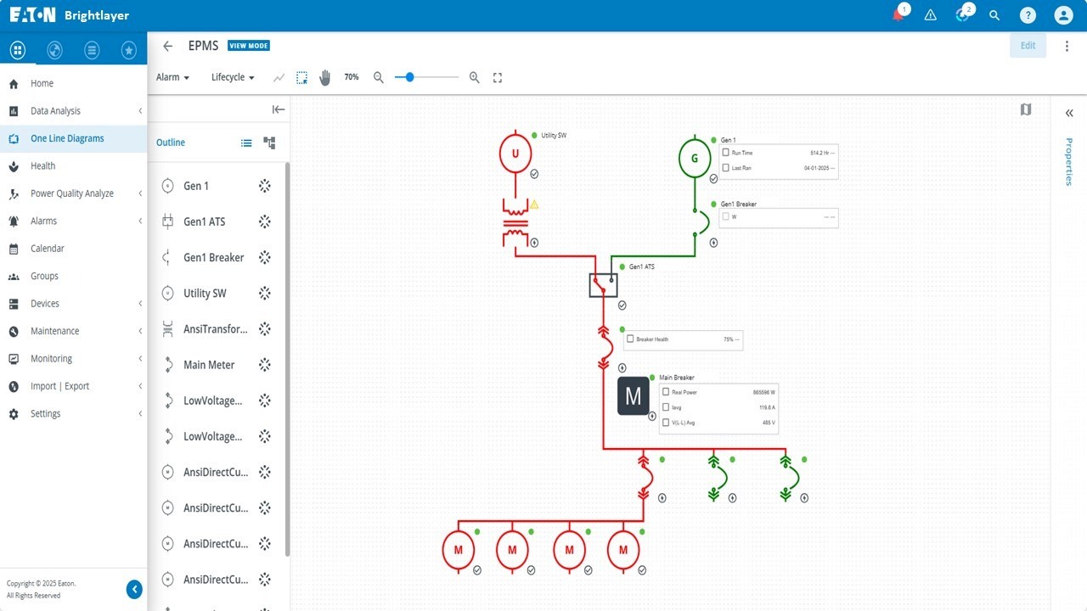Image resolution: width=1087 pixels, height=611 pixels.
Task: Check the Iavg checkbox on Main Breaker
Action: point(666,407)
